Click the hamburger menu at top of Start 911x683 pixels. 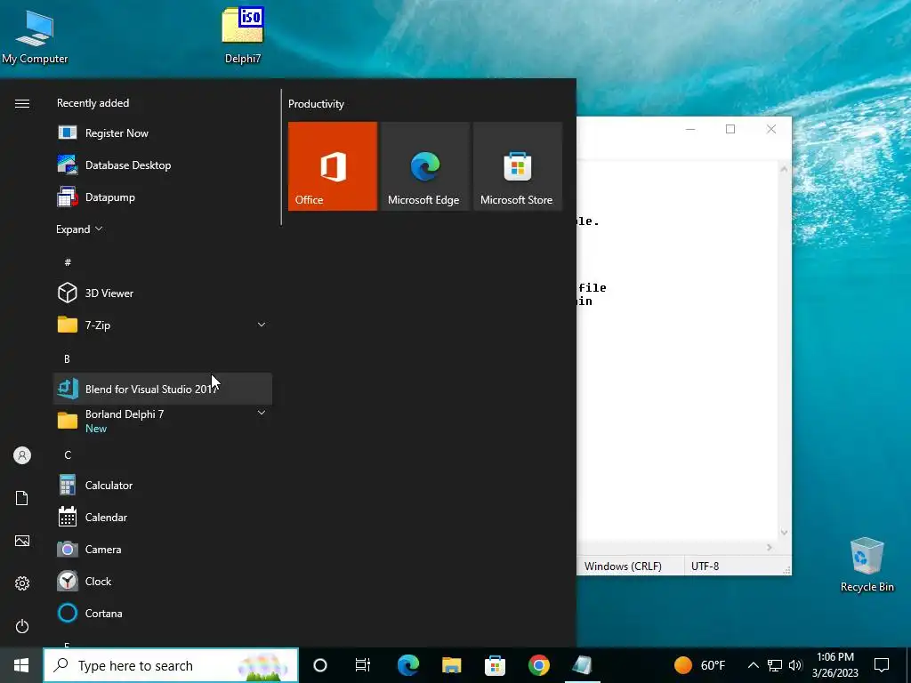click(22, 103)
